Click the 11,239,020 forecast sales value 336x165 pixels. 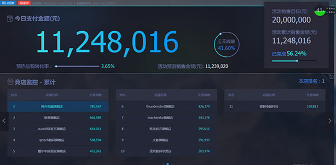(217, 66)
